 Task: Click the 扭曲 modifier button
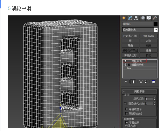click(148, 50)
